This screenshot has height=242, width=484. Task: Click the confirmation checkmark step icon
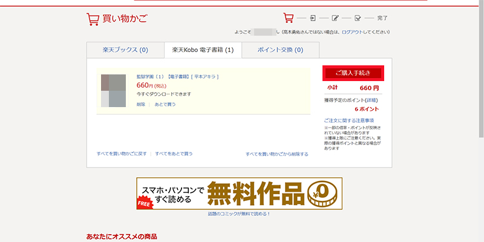[358, 18]
